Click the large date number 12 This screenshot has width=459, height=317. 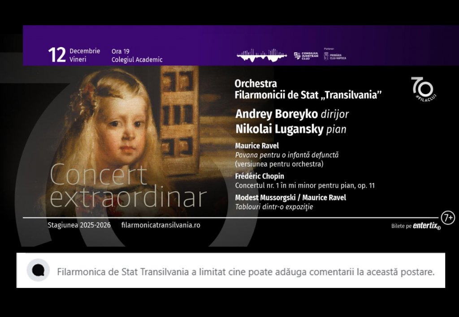(x=57, y=55)
